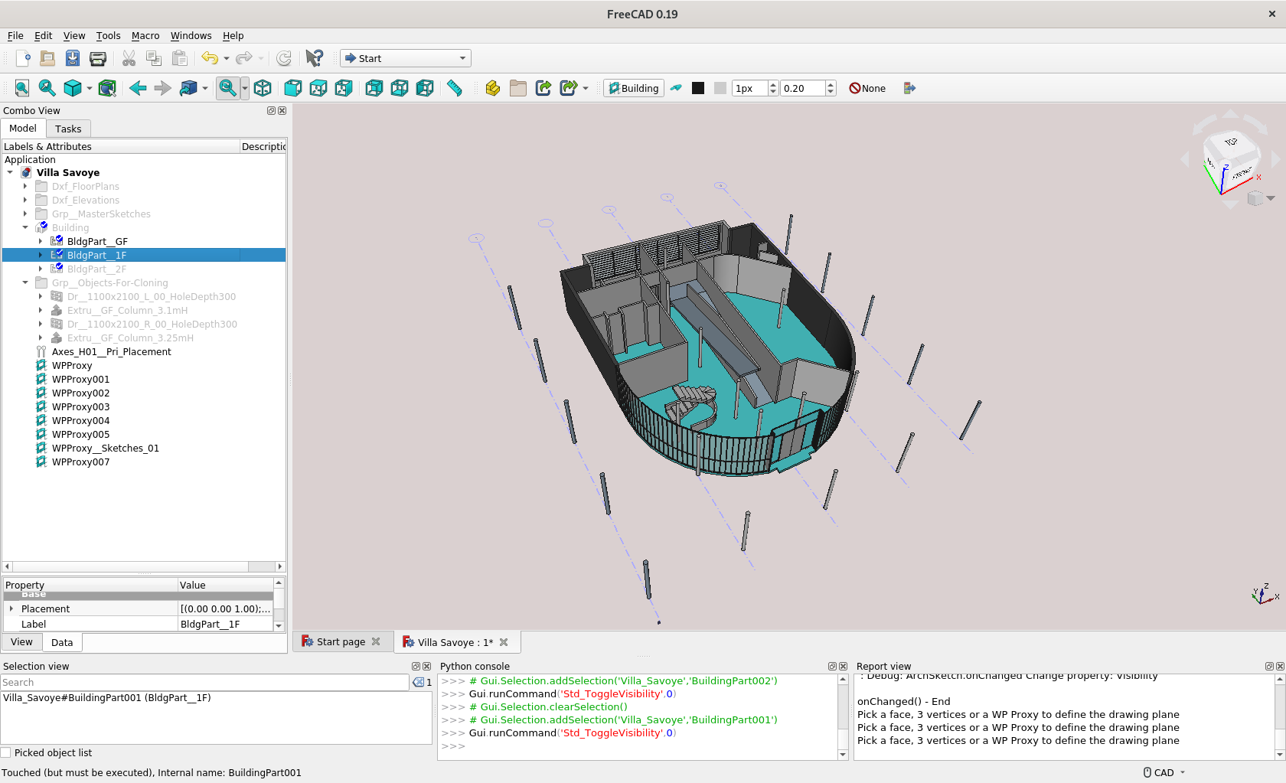Open the undo history dropdown arrow
The width and height of the screenshot is (1286, 783).
pos(227,58)
